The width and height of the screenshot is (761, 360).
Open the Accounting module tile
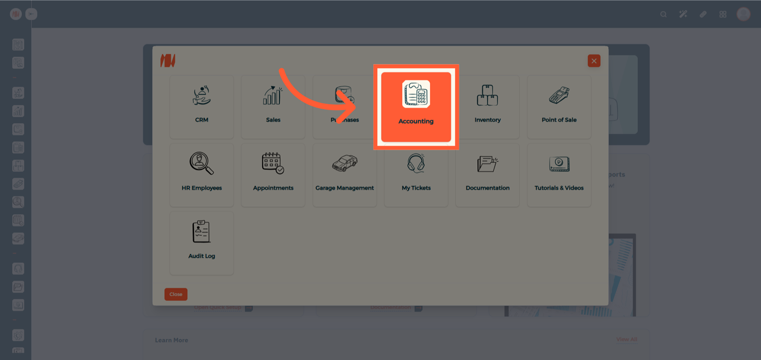click(416, 106)
